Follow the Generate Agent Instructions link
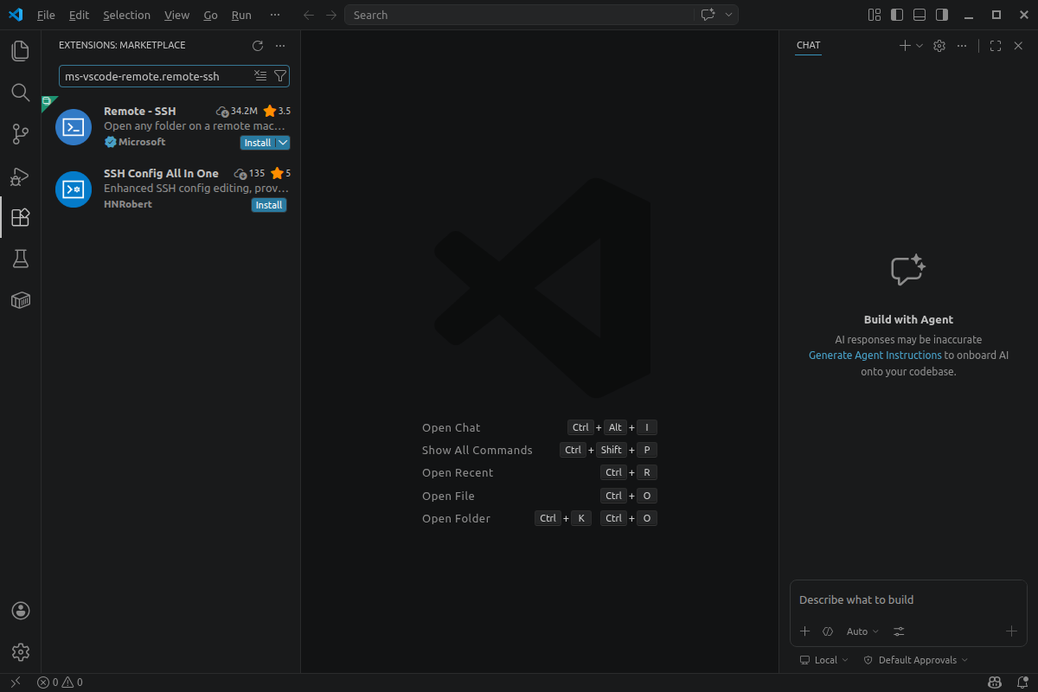Screen dimensions: 1038x692 coord(875,356)
